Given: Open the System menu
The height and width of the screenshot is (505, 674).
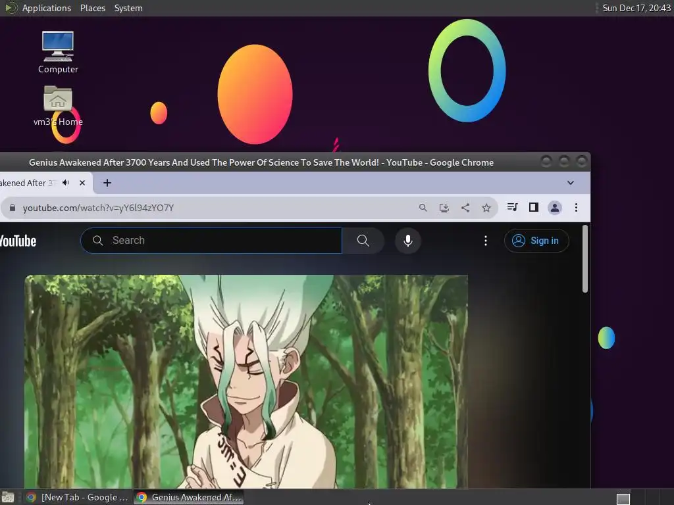Looking at the screenshot, I should [128, 8].
